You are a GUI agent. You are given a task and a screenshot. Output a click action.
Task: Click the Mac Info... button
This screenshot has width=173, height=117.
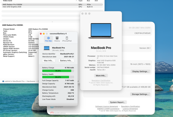49,61
